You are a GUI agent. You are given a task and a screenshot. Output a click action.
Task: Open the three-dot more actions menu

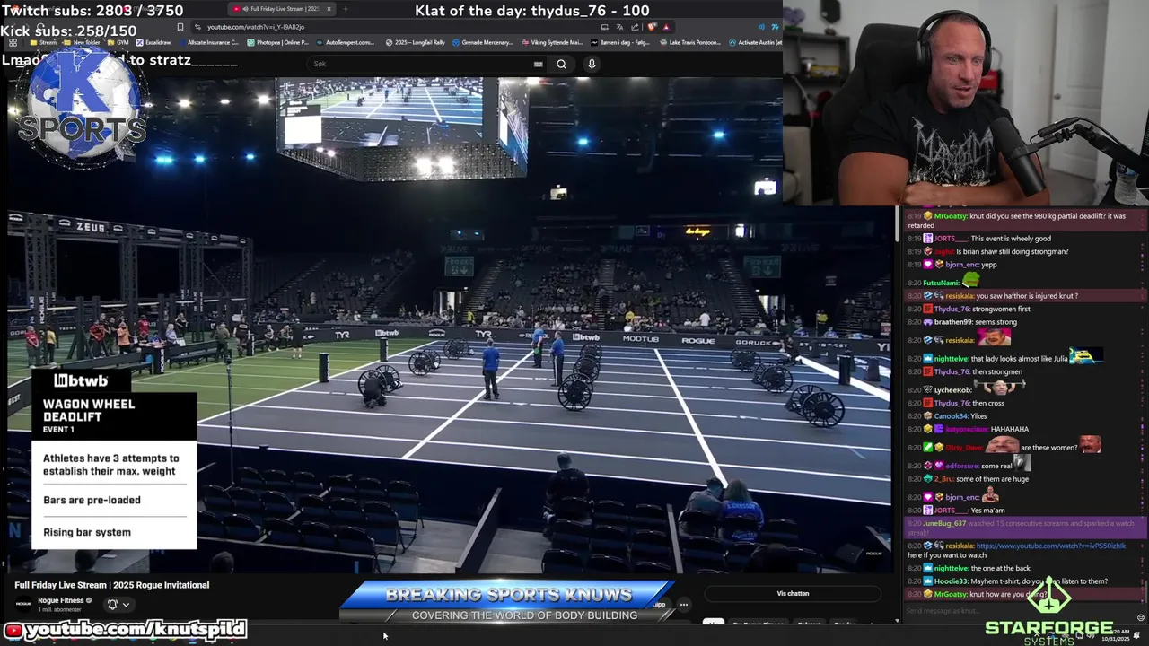(x=683, y=605)
